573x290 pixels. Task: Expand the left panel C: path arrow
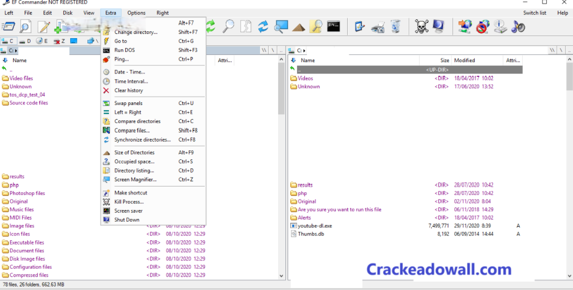click(16, 51)
